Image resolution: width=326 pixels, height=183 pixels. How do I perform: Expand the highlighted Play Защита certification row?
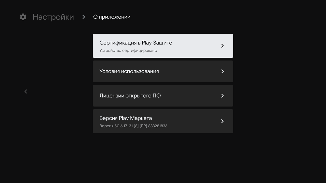pos(163,46)
